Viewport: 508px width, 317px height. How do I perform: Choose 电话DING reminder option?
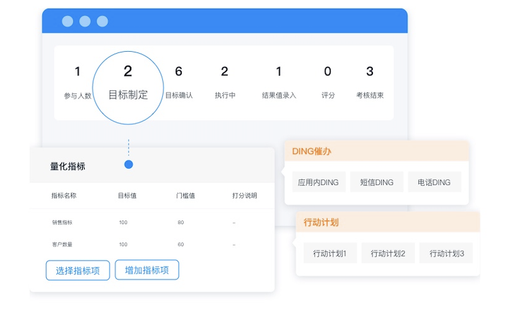pos(434,182)
